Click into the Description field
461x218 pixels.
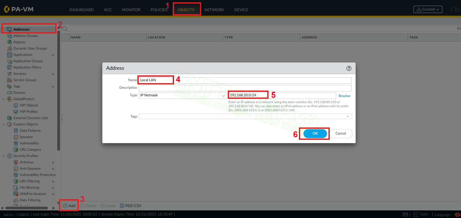click(x=245, y=88)
